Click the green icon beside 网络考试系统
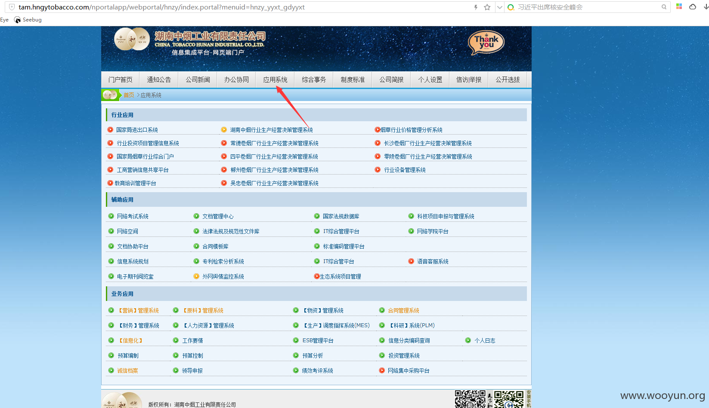 click(x=111, y=216)
